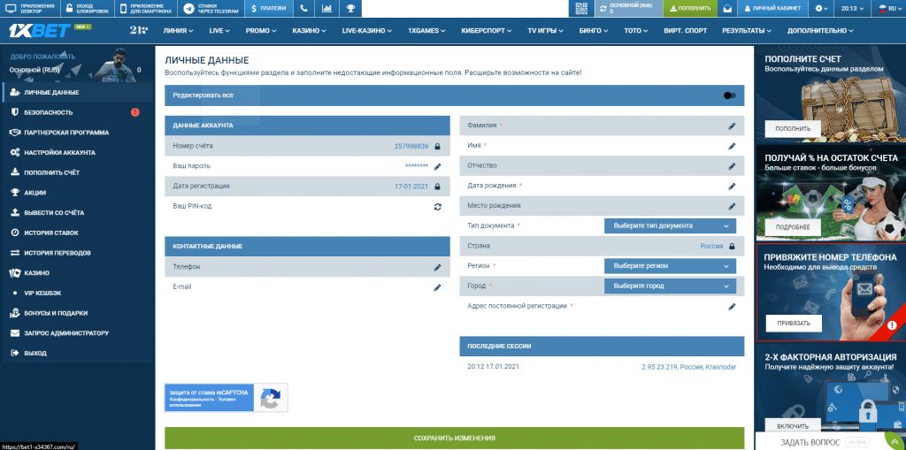Edit the E-mail field pencil icon
The width and height of the screenshot is (906, 450).
pyautogui.click(x=437, y=287)
